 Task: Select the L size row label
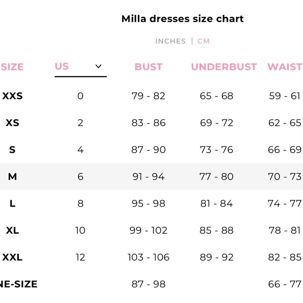pyautogui.click(x=12, y=204)
